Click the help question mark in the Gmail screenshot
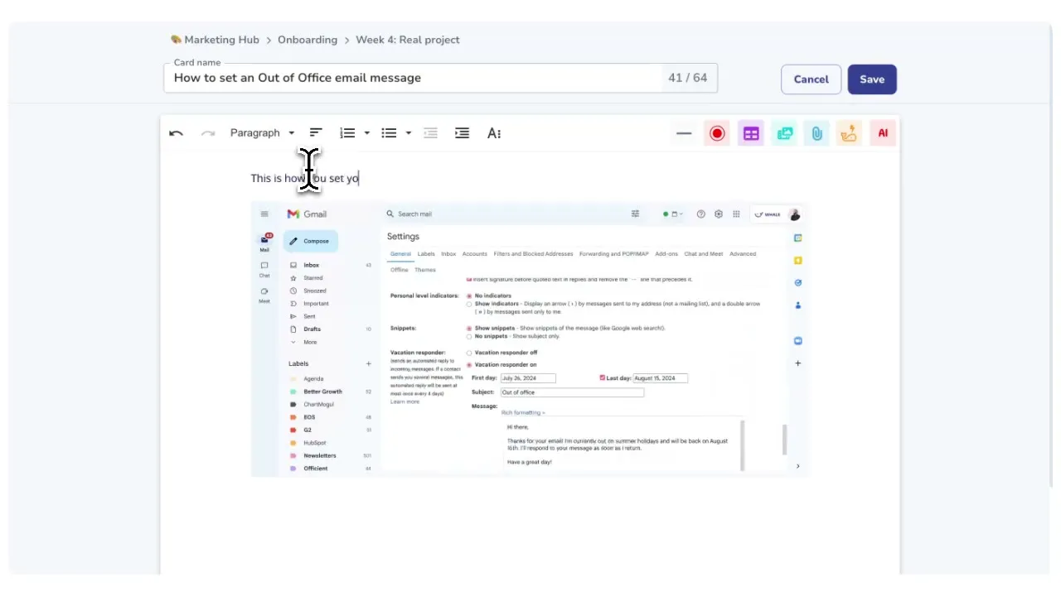1061x596 pixels. coord(701,214)
